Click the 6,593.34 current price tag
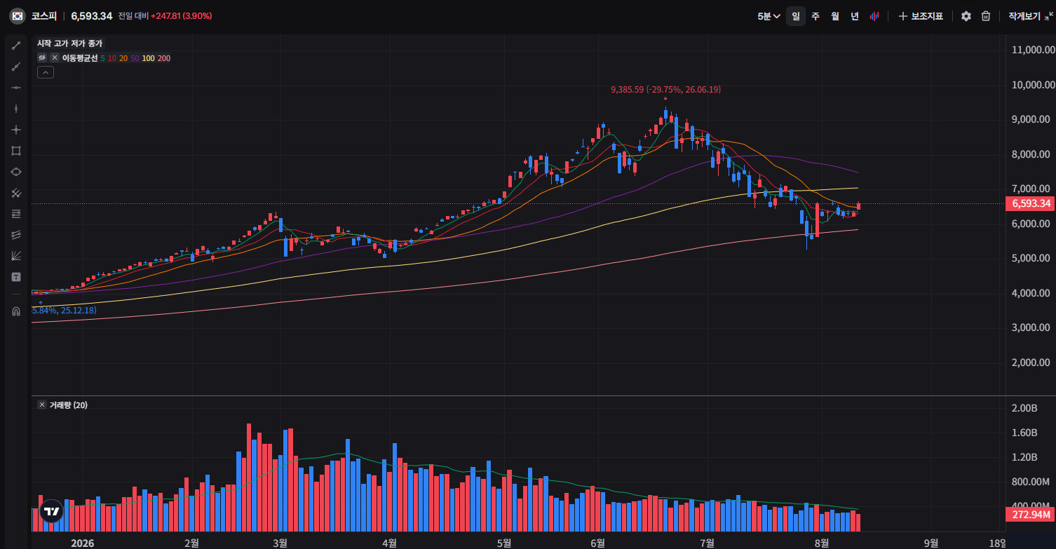 pos(1031,204)
